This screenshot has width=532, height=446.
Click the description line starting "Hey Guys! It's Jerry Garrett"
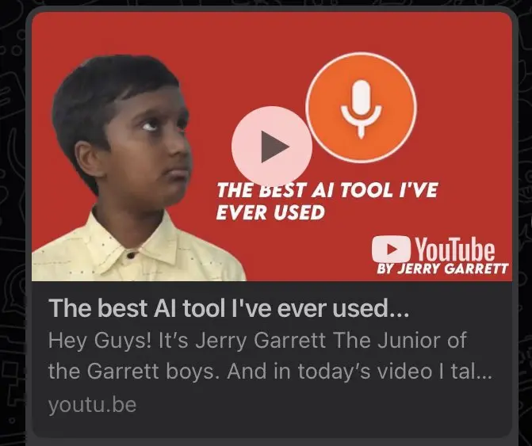point(257,341)
